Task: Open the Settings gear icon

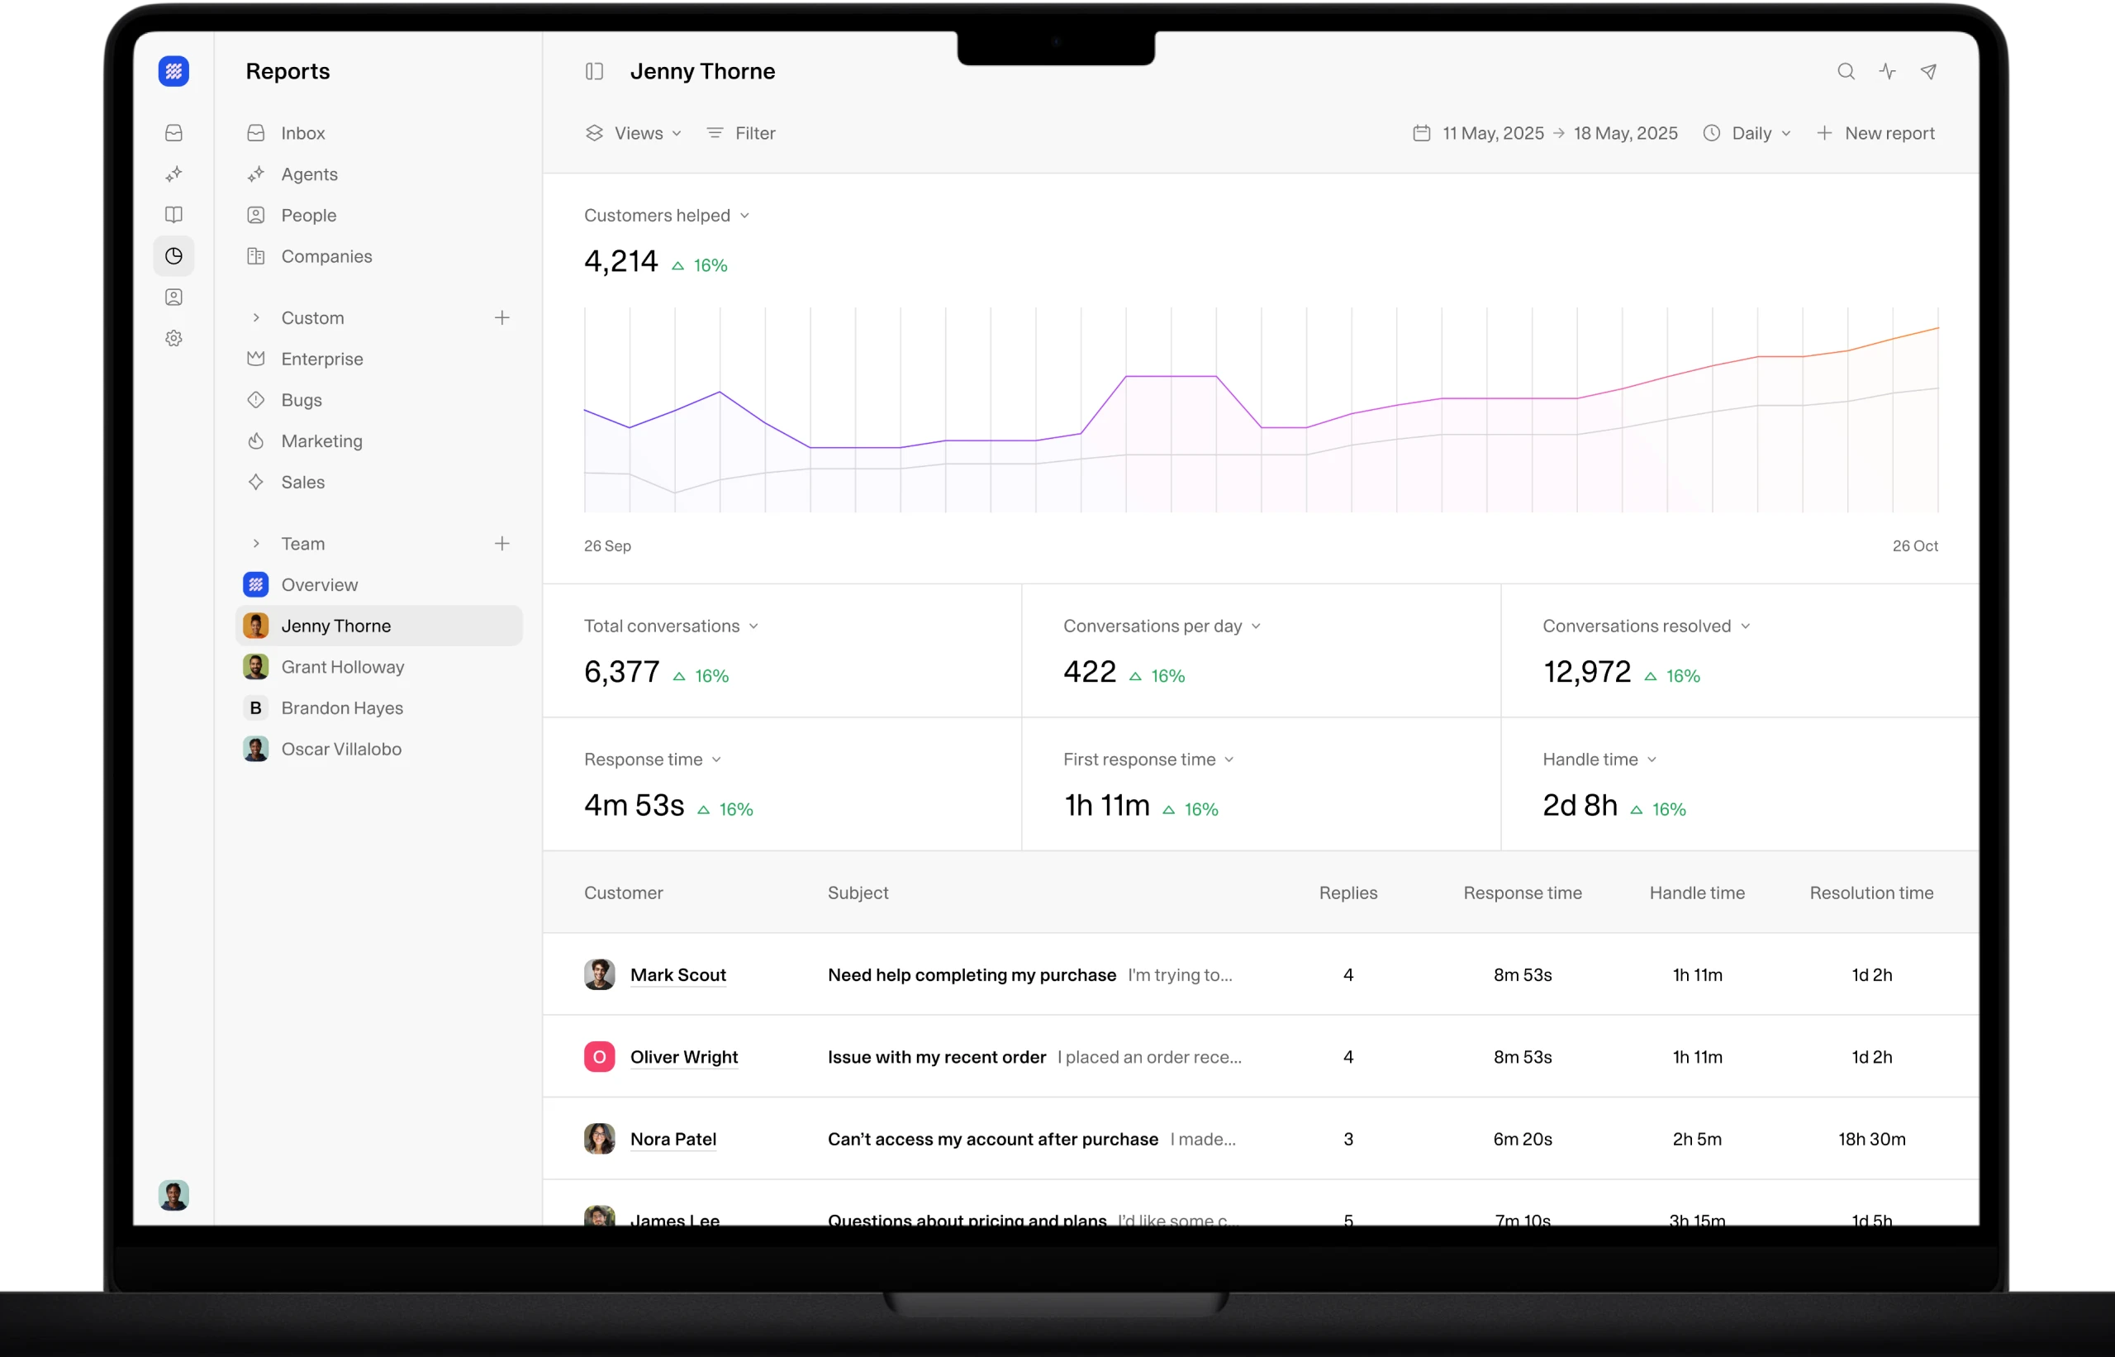Action: (173, 338)
